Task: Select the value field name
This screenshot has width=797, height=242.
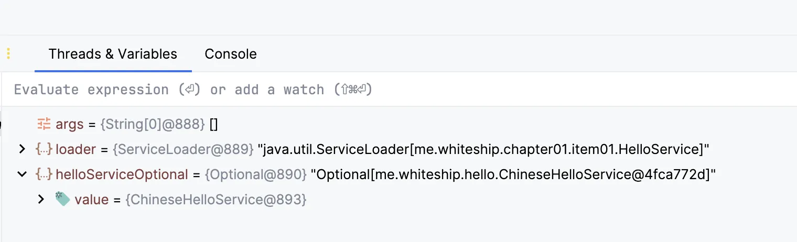Action: pos(91,200)
